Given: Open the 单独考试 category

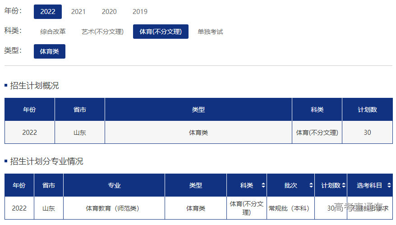Looking at the screenshot, I should pos(210,32).
